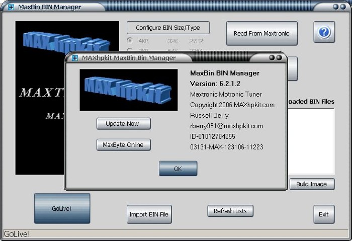
Task: Select the 4KB radio button
Action: (130, 41)
